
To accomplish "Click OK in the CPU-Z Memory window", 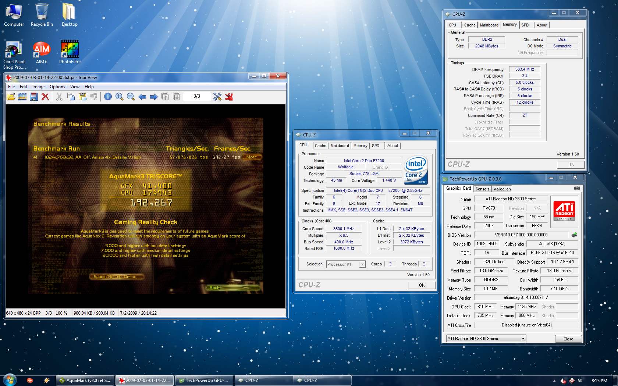I will point(571,164).
